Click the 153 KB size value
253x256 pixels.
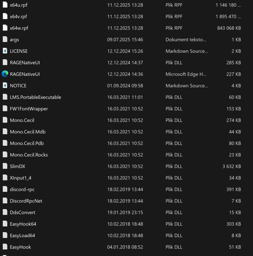(234, 109)
